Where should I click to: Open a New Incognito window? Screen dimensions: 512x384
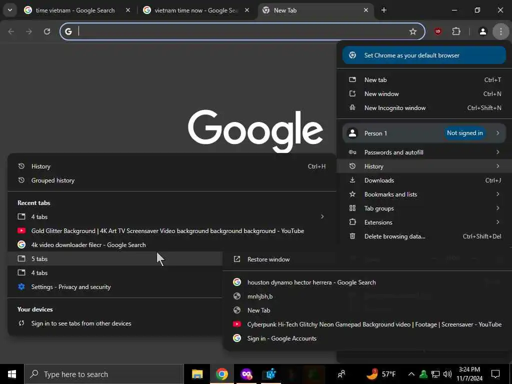tap(424, 108)
